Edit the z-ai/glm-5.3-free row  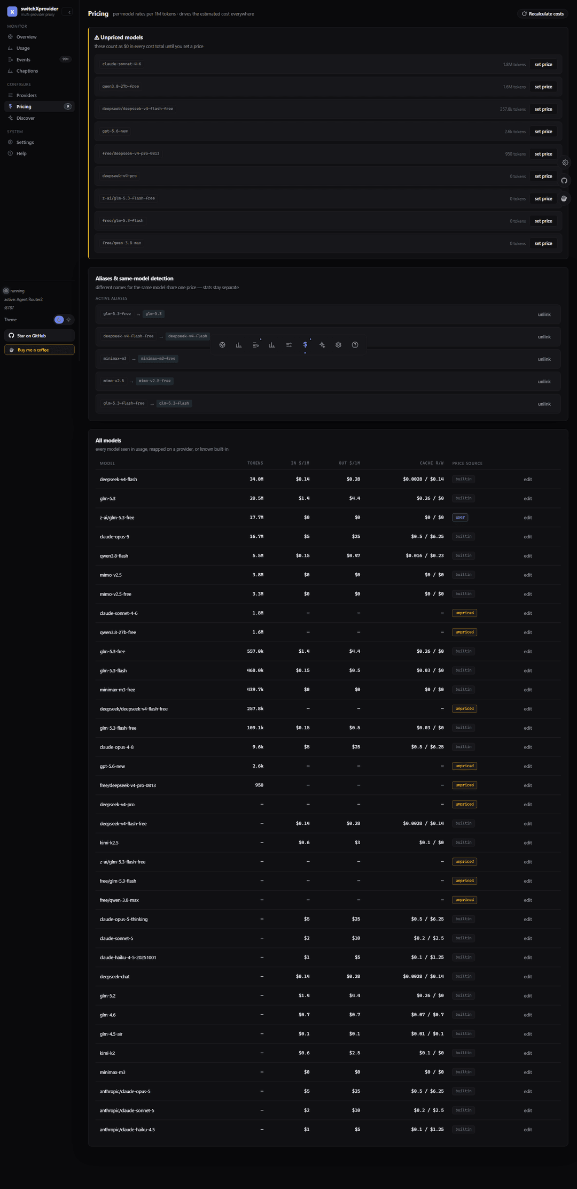[x=528, y=518]
